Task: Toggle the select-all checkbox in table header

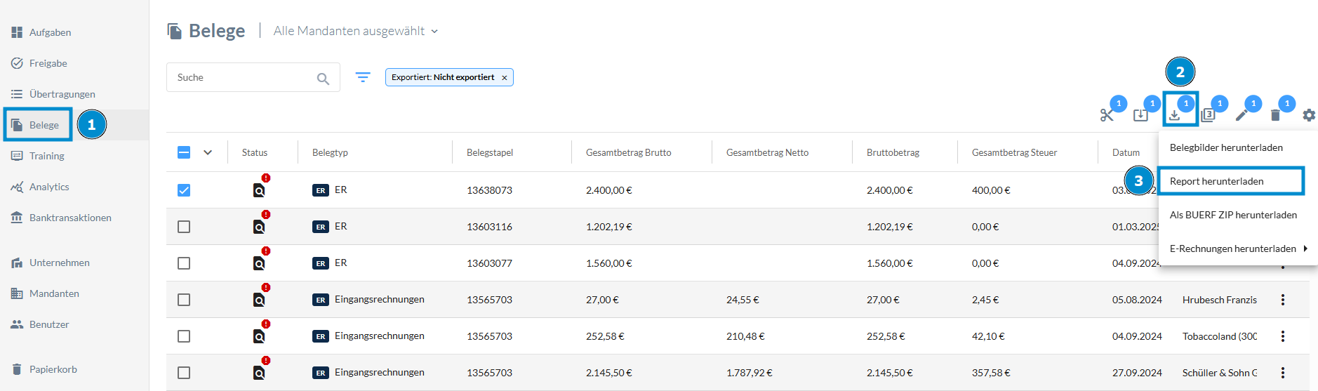Action: (184, 152)
